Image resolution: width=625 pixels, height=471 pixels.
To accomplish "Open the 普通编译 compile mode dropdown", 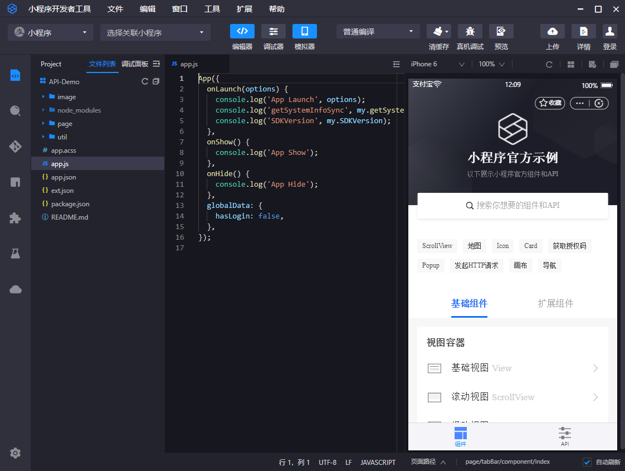I will pyautogui.click(x=378, y=32).
